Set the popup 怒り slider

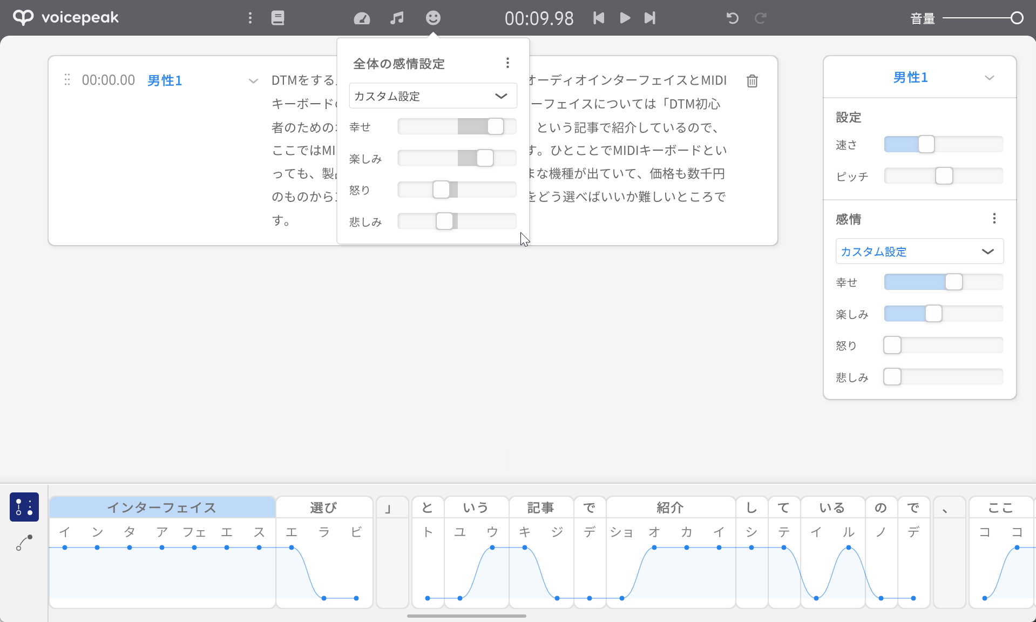coord(457,190)
